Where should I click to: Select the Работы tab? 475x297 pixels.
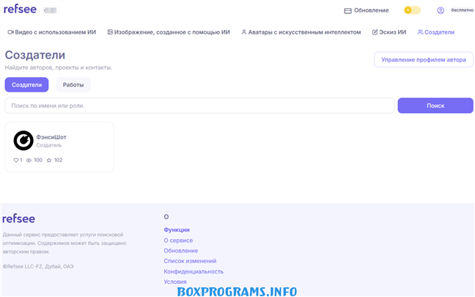pos(73,85)
